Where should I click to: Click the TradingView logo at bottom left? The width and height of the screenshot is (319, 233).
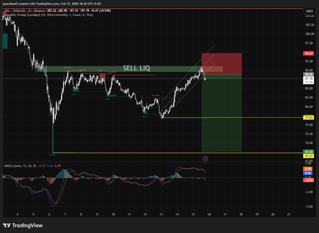pyautogui.click(x=23, y=225)
